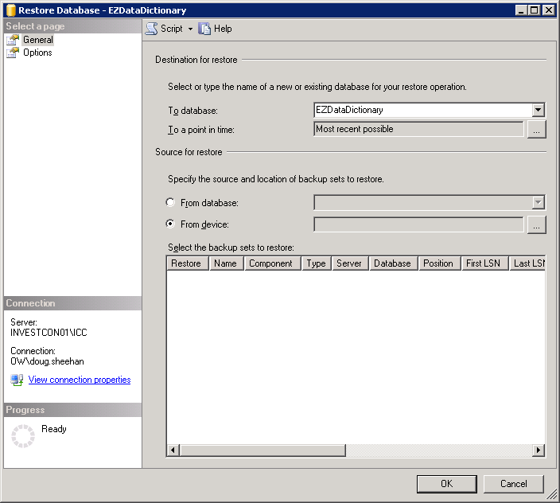Click the Help icon in toolbar

point(205,29)
